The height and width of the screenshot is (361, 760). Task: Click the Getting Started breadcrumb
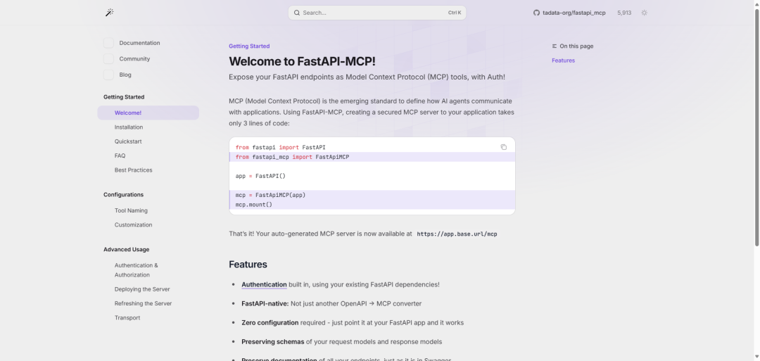coord(249,46)
